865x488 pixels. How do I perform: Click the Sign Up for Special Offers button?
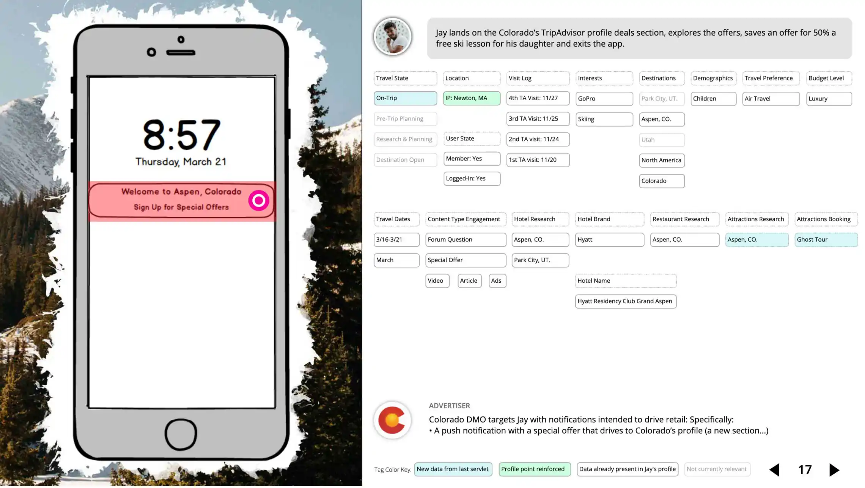(181, 207)
